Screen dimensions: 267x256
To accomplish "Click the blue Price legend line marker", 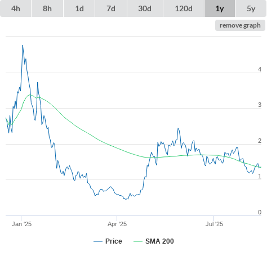I will (98, 241).
